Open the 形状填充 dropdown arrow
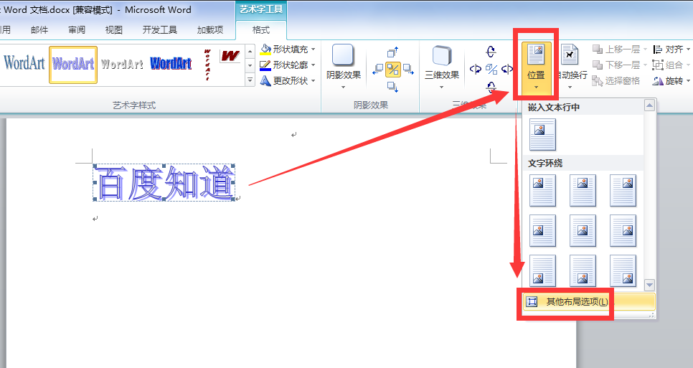 pyautogui.click(x=313, y=49)
